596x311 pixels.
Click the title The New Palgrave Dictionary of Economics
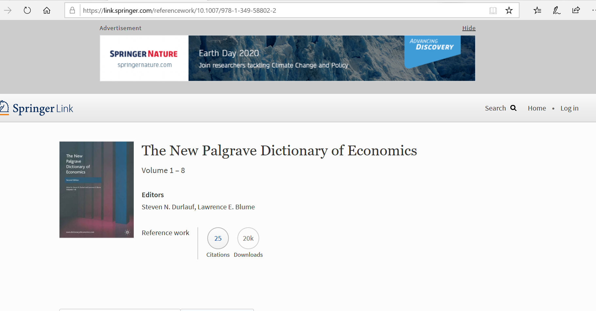279,150
